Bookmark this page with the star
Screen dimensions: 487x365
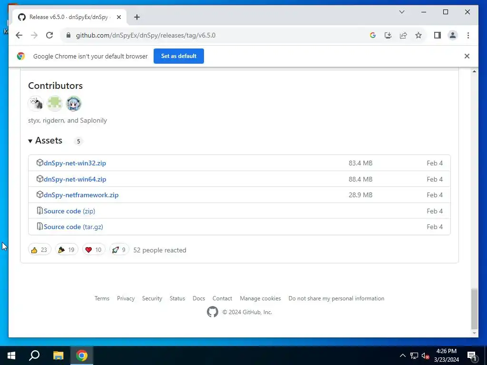419,35
